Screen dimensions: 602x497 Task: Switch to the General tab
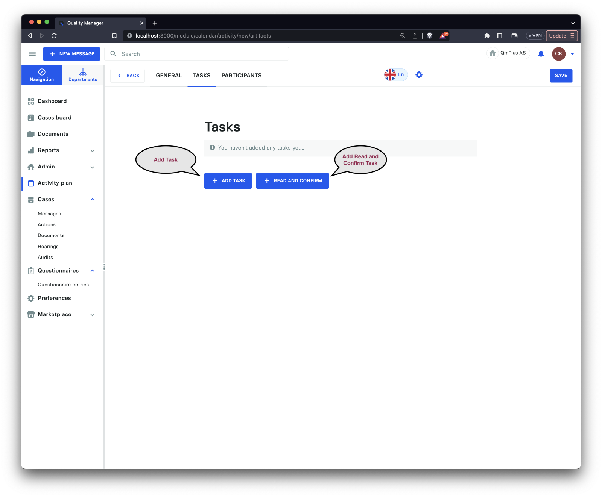169,76
